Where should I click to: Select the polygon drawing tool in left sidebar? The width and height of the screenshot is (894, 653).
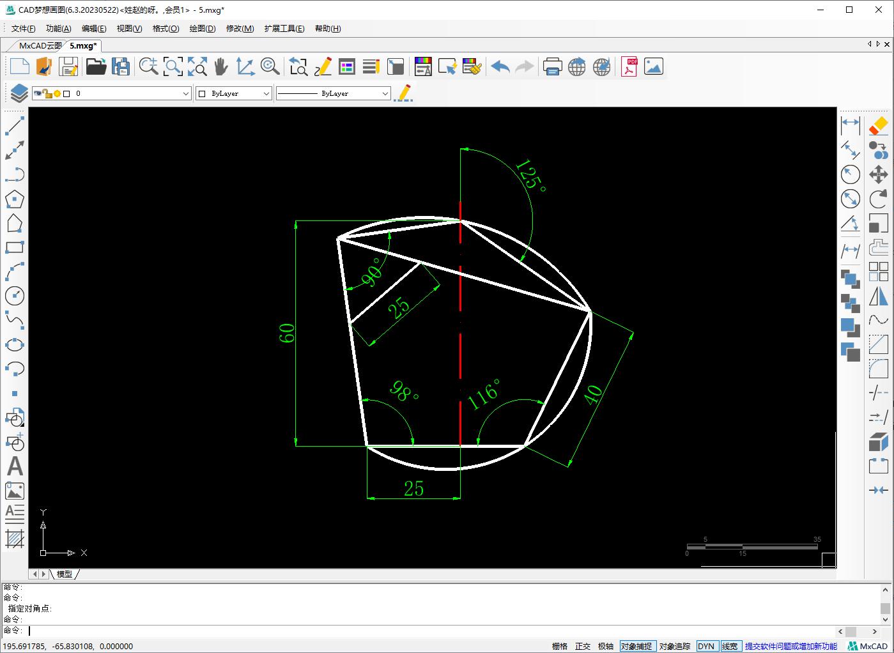point(15,199)
